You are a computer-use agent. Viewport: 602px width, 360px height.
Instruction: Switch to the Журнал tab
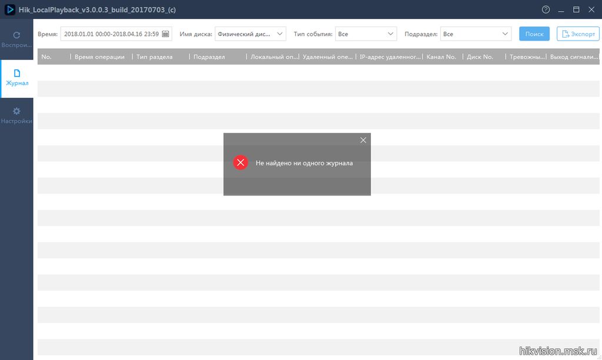(x=17, y=78)
